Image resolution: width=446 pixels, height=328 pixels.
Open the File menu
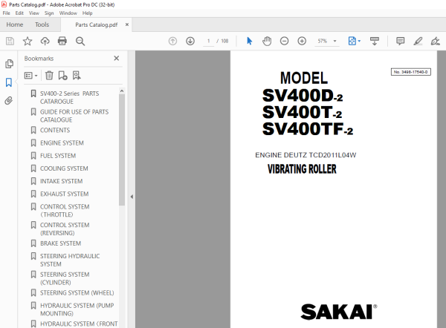[x=6, y=13]
